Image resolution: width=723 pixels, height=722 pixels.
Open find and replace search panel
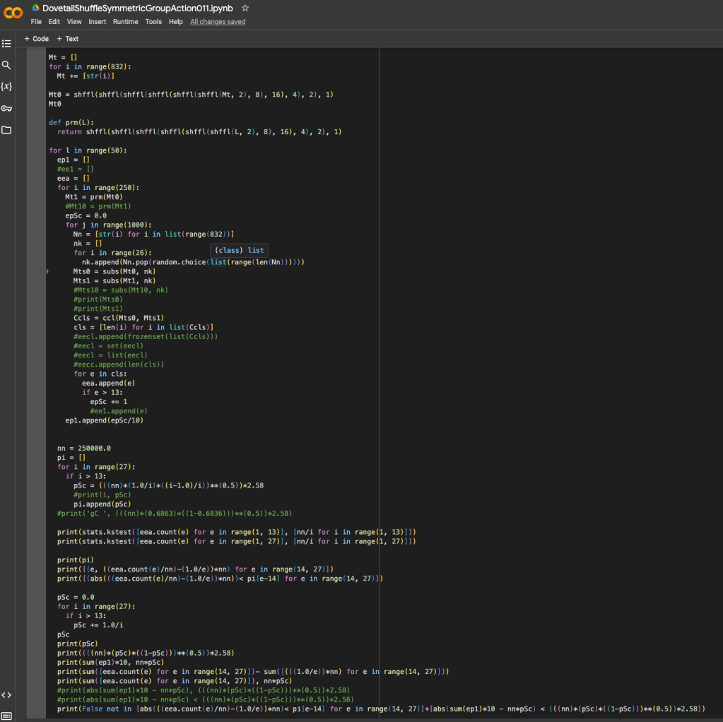click(6, 65)
